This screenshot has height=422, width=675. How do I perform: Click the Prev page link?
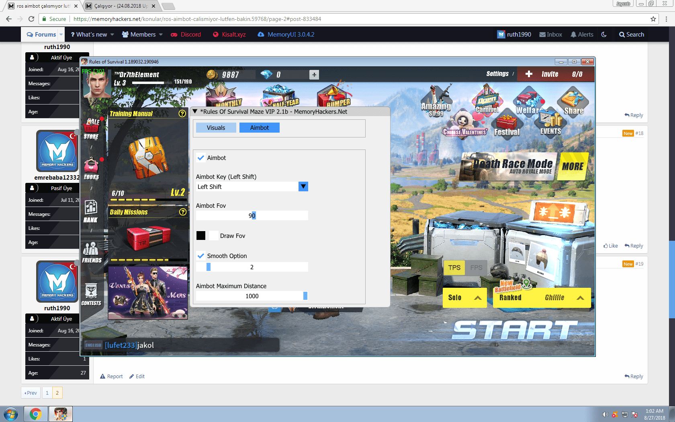(31, 393)
